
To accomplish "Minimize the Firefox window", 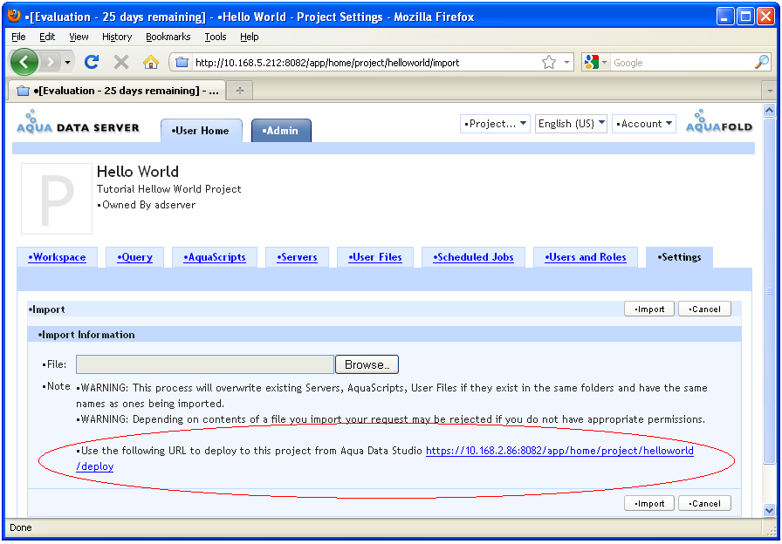I will tap(726, 17).
